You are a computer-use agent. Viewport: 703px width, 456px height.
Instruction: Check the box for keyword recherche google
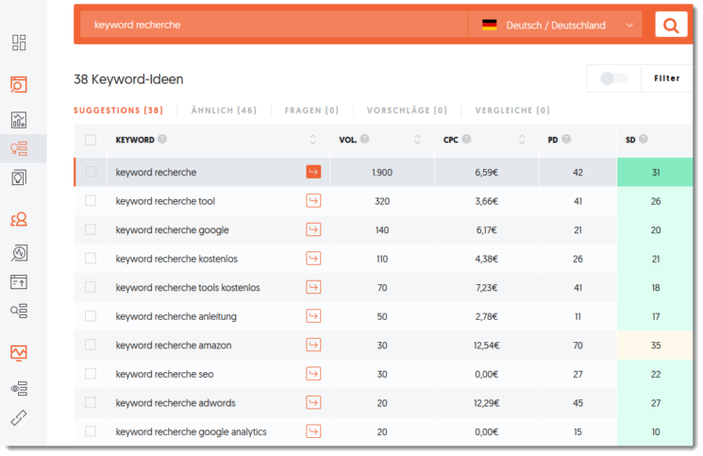[x=91, y=229]
